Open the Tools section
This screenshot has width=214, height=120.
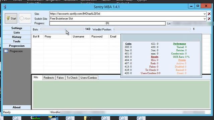click(x=17, y=41)
